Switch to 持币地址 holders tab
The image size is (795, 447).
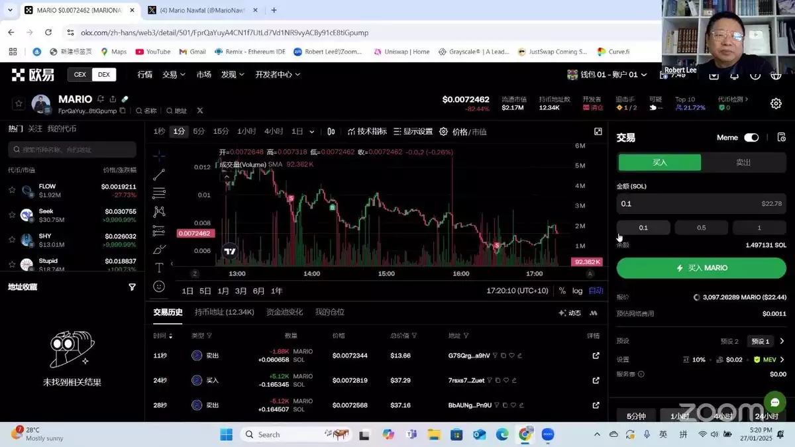tap(225, 312)
